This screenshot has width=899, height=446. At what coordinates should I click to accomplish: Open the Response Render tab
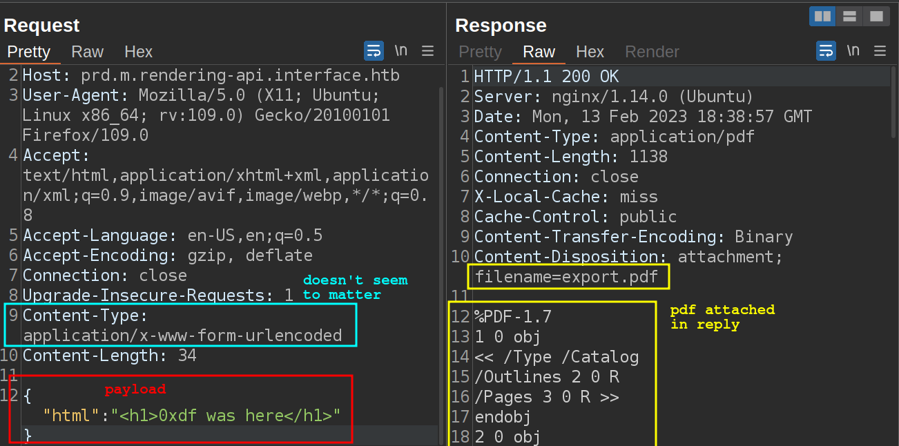652,52
